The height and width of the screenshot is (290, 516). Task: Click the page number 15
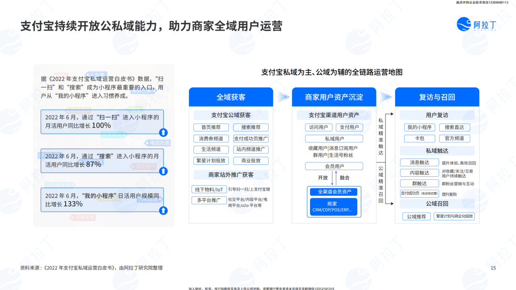click(x=493, y=268)
